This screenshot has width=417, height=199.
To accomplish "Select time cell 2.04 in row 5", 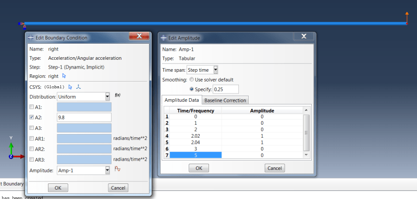I will pos(195,142).
